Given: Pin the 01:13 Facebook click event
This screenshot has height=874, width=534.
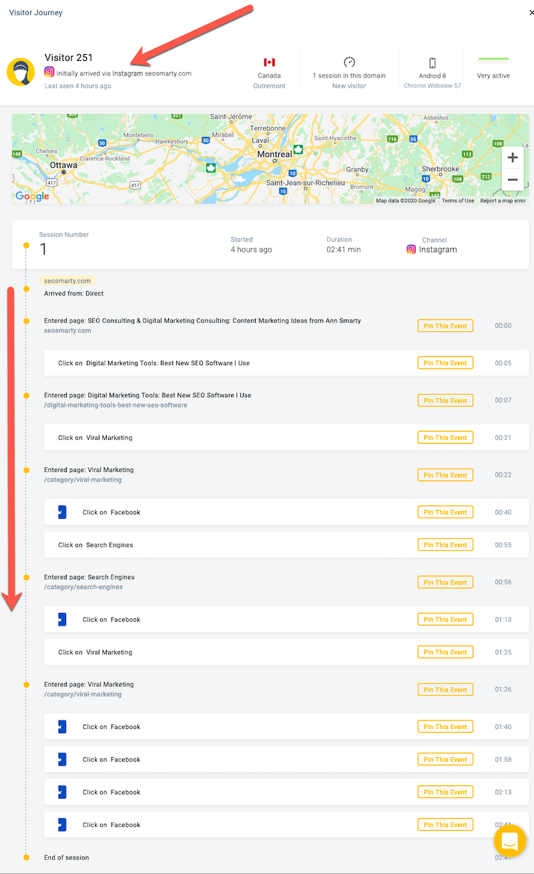Looking at the screenshot, I should pyautogui.click(x=445, y=620).
